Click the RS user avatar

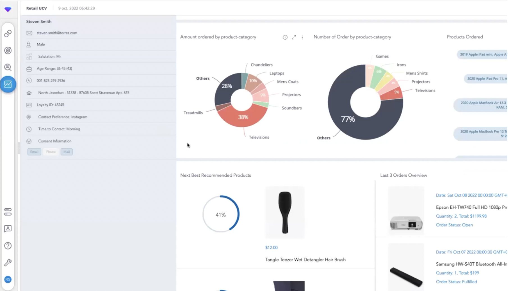click(x=8, y=279)
